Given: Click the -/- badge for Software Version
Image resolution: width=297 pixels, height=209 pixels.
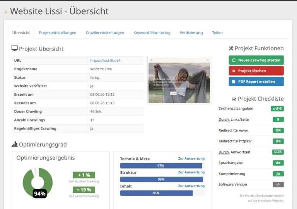Looking at the screenshot, I should (x=278, y=184).
